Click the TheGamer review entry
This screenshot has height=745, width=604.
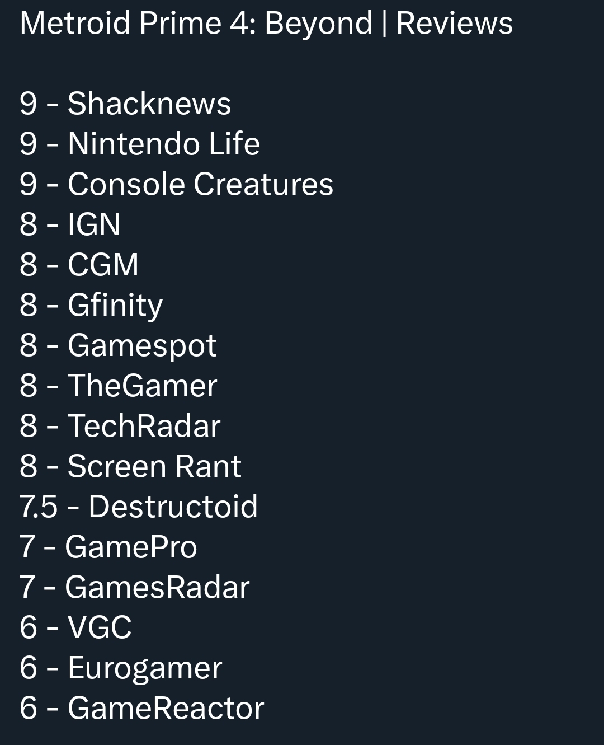click(142, 386)
